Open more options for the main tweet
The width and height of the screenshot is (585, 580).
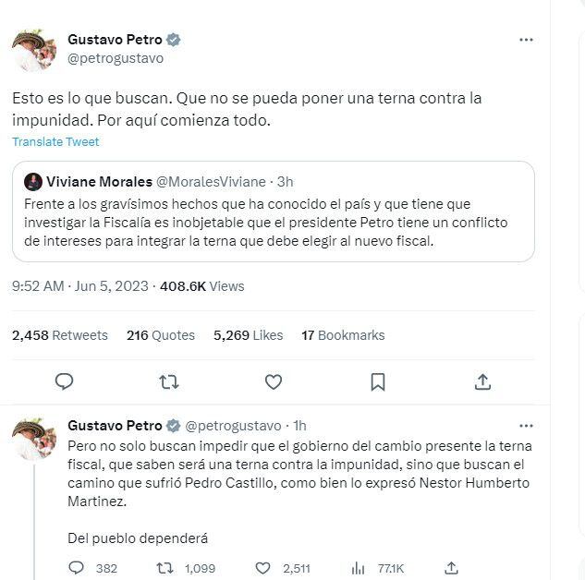tap(526, 40)
